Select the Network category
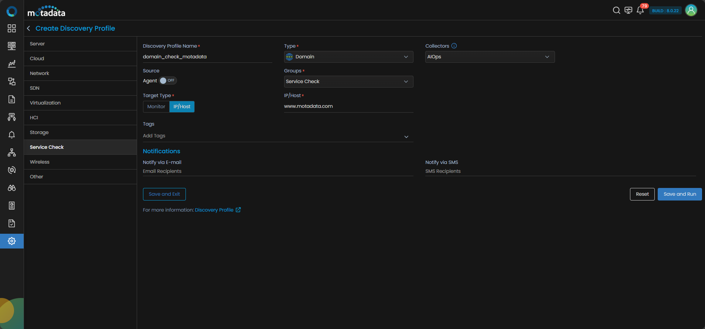The height and width of the screenshot is (329, 705). [40, 73]
